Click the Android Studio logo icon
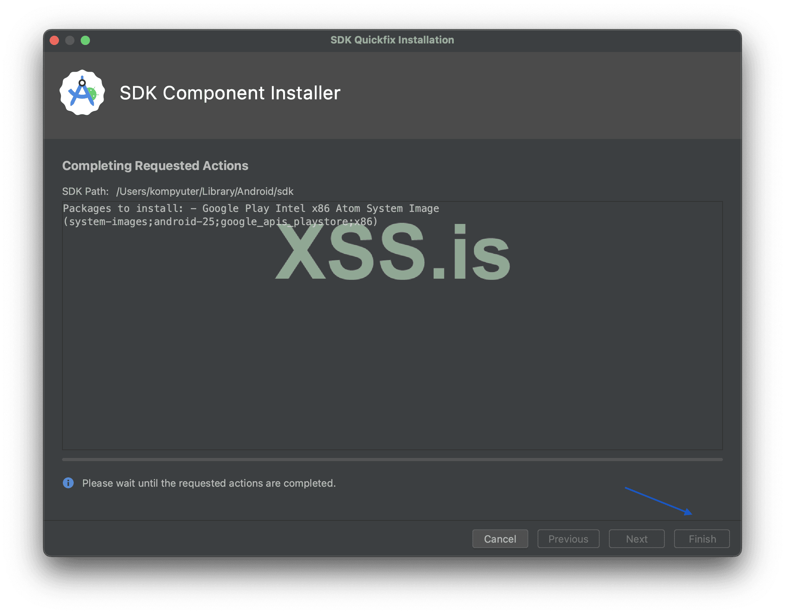Viewport: 785px width, 614px height. (x=82, y=93)
